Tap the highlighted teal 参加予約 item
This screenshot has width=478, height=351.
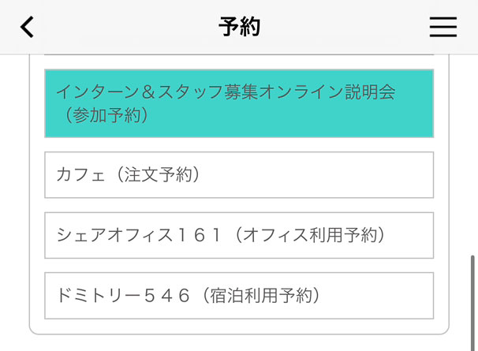pos(238,103)
